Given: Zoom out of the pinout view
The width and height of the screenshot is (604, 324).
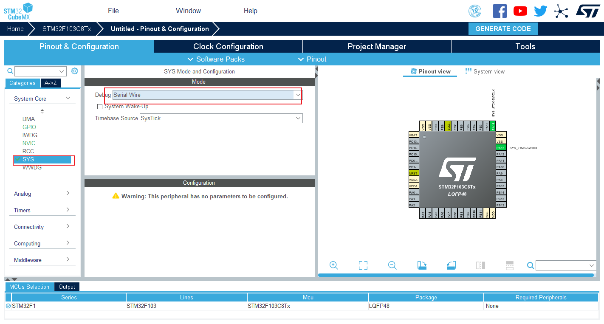Looking at the screenshot, I should [392, 265].
